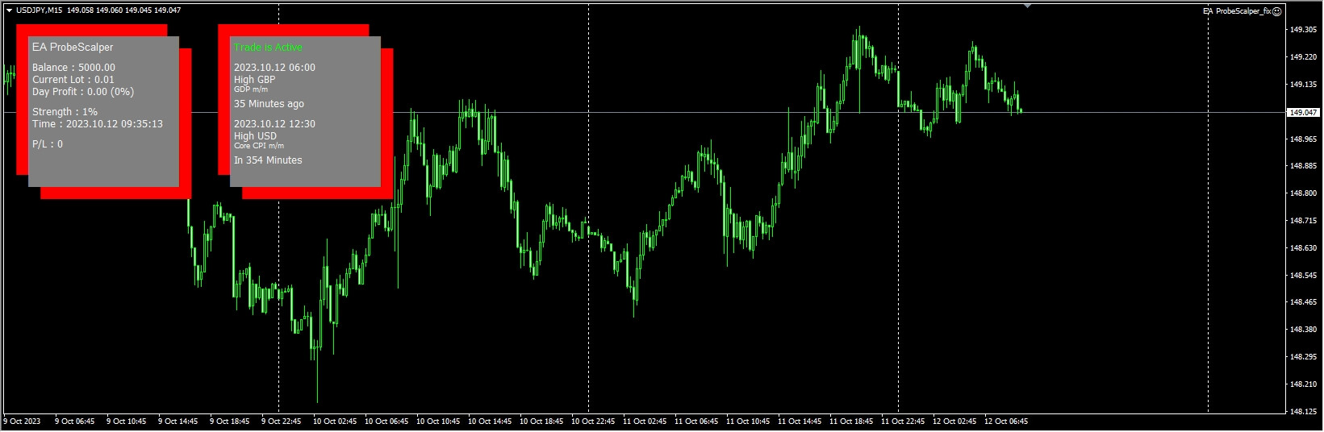The image size is (1324, 432).
Task: Click the USDJPY,M15 symbol title text
Action: coord(39,10)
